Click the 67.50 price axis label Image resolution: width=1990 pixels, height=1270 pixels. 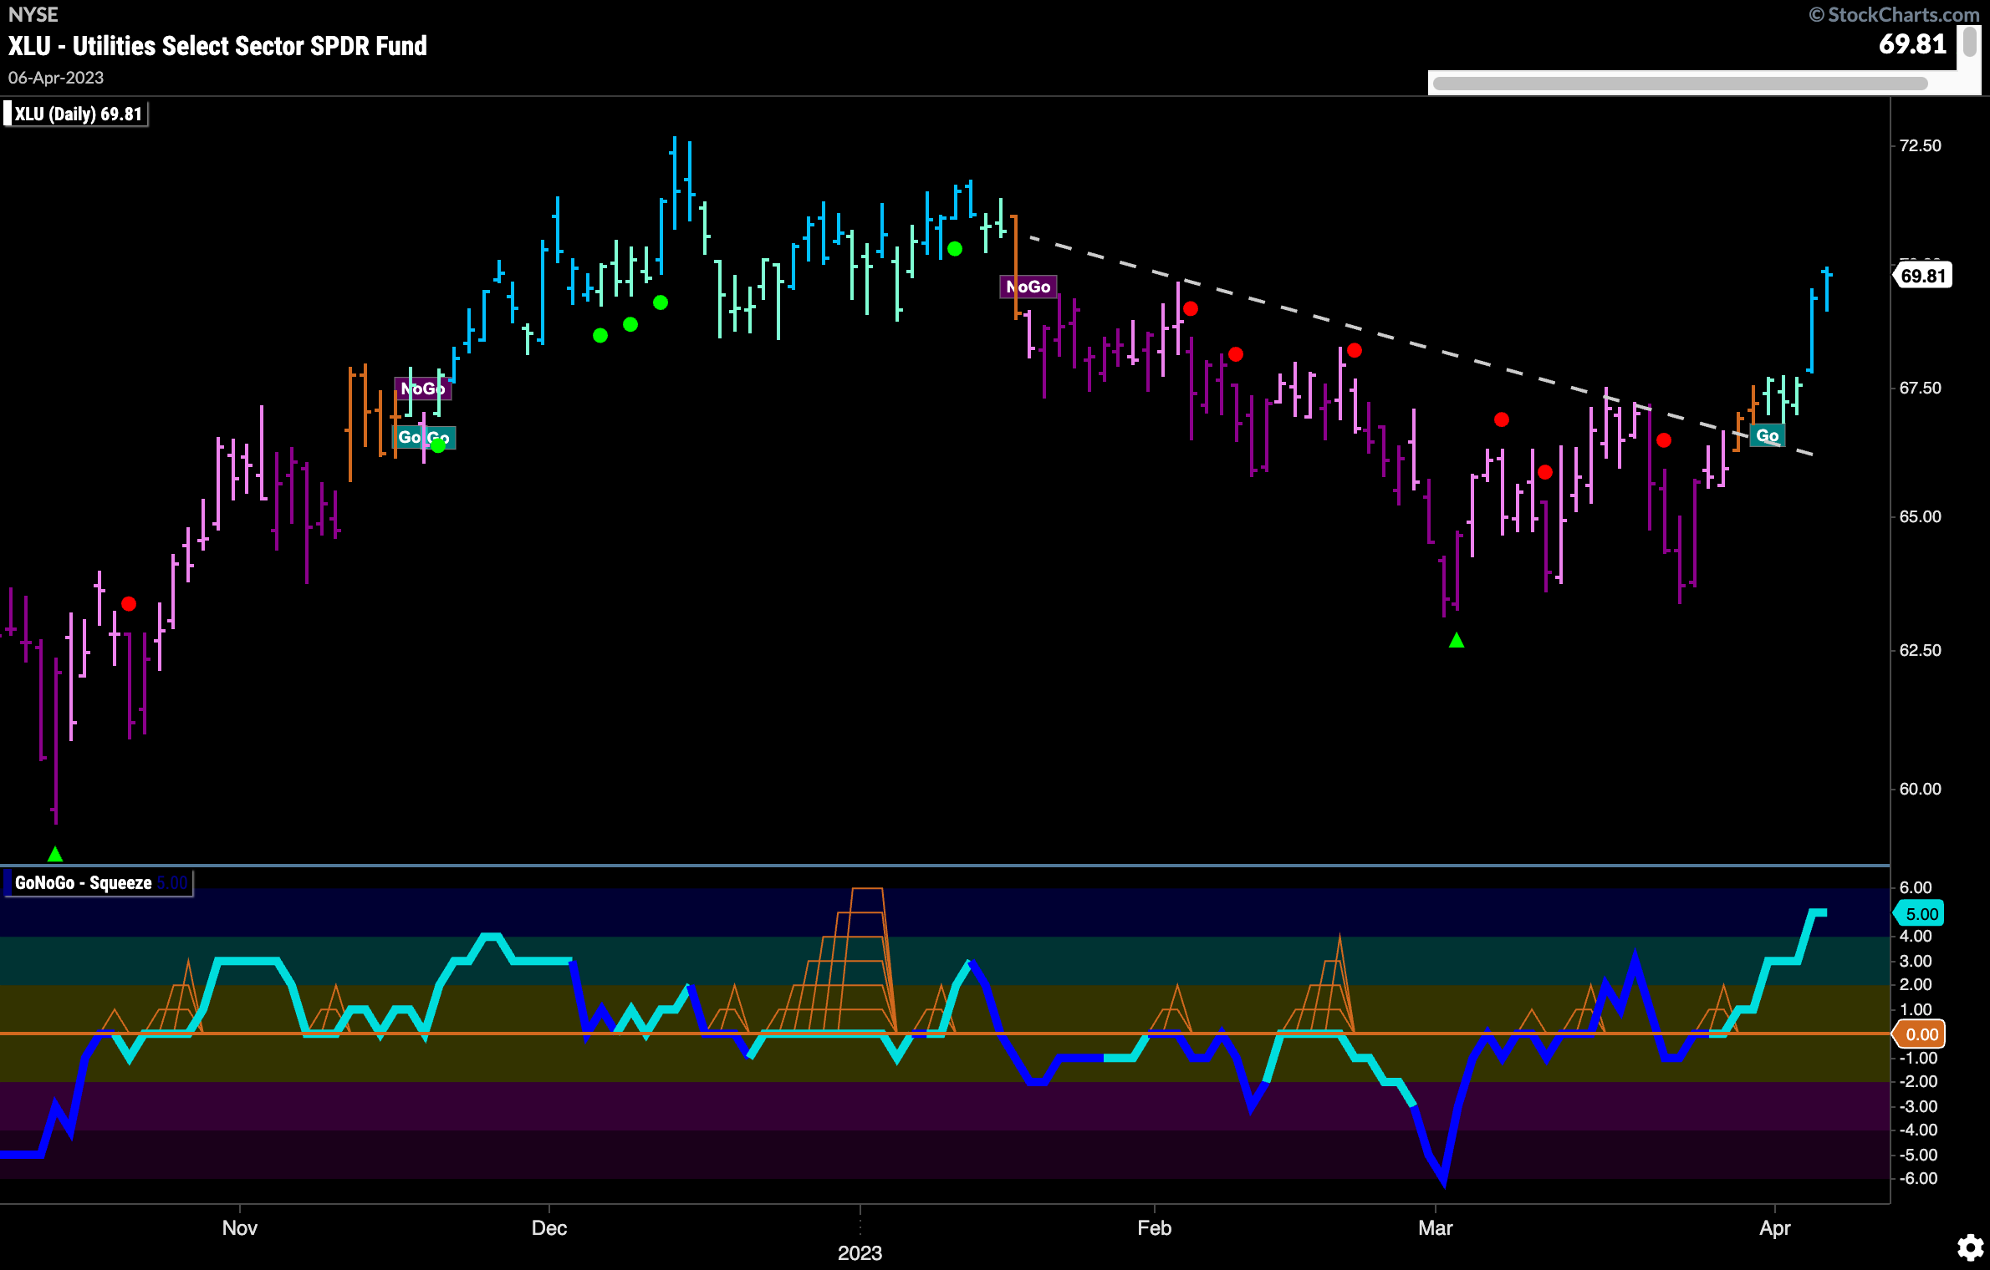pyautogui.click(x=1920, y=388)
